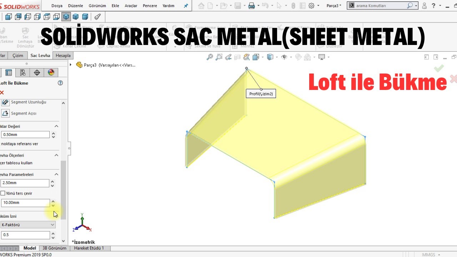The image size is (457, 257).
Task: Click the MMGS unit system in status bar
Action: pos(428,255)
